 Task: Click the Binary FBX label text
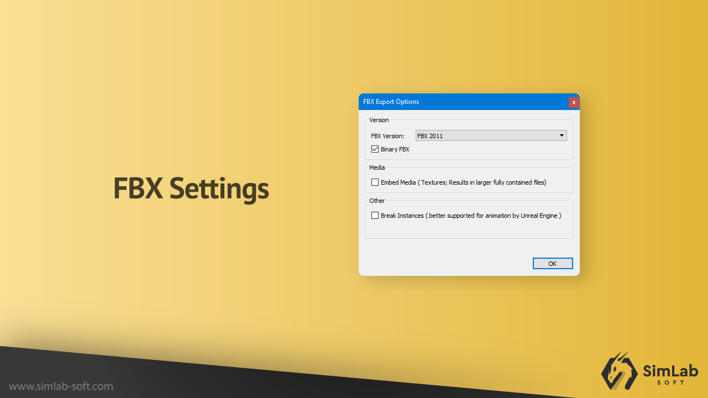coord(395,149)
